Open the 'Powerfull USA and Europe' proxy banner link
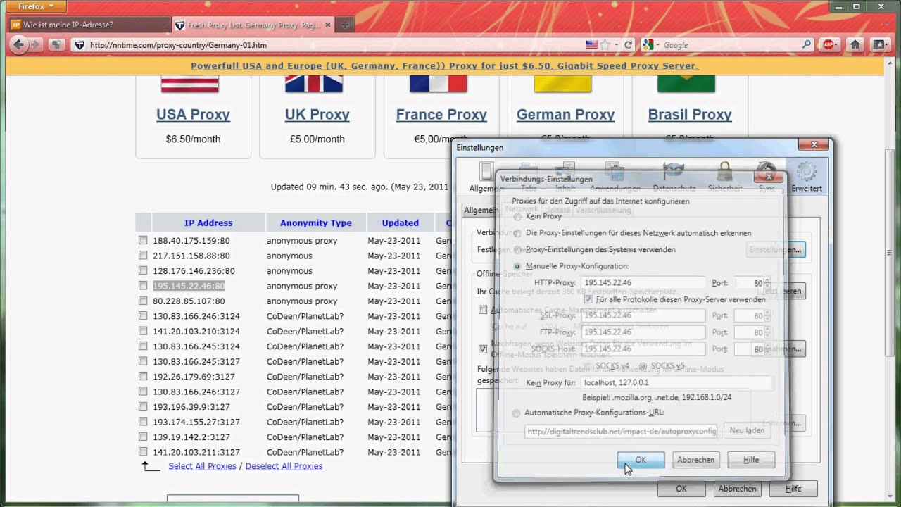 pyautogui.click(x=445, y=65)
